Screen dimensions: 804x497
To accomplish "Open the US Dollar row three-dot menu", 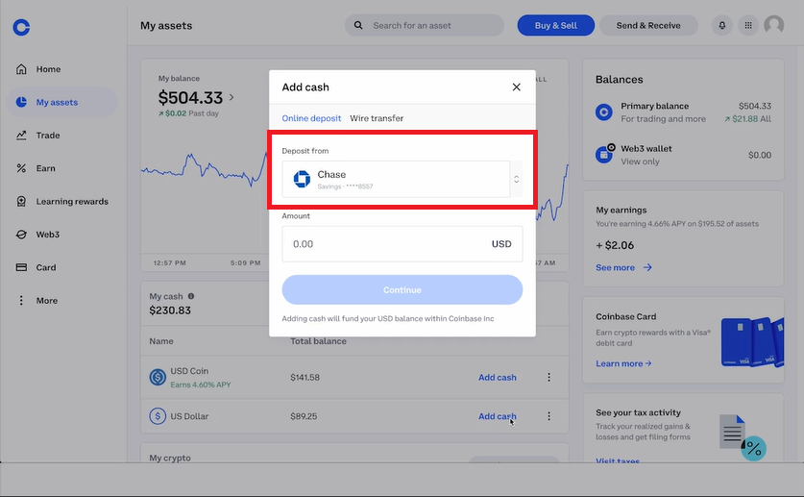I will 548,416.
